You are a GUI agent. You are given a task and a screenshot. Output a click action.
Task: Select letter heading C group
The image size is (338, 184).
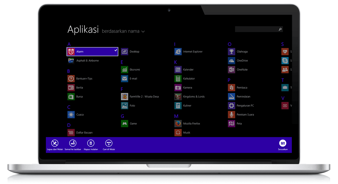pos(69,107)
